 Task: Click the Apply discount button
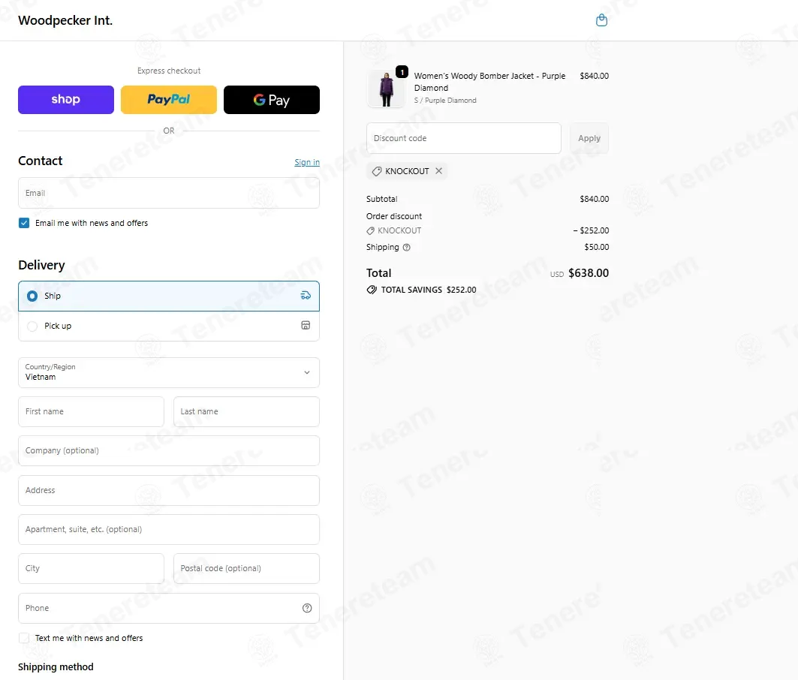[589, 138]
